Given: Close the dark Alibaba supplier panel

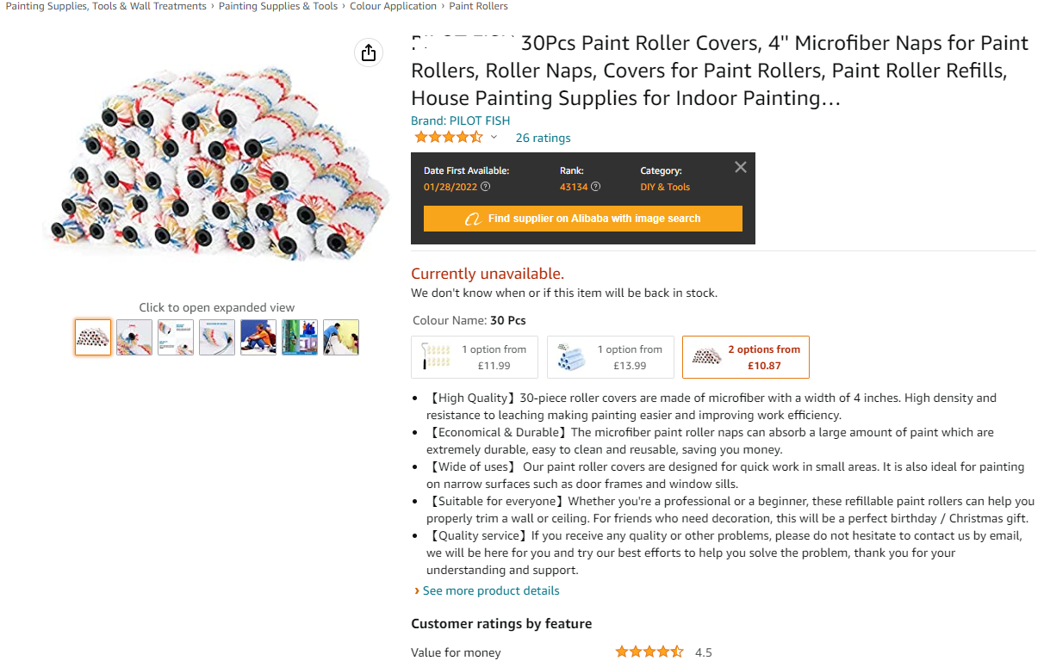Looking at the screenshot, I should tap(741, 167).
